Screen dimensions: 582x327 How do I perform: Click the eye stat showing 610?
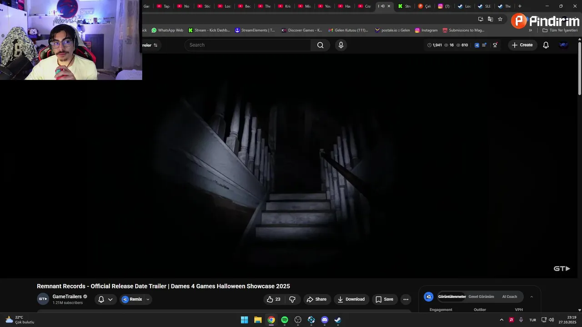462,45
